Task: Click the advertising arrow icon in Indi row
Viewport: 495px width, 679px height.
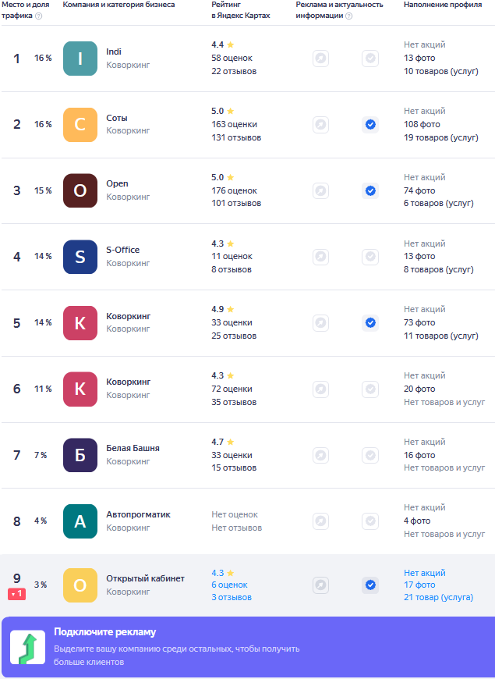Action: pyautogui.click(x=320, y=58)
